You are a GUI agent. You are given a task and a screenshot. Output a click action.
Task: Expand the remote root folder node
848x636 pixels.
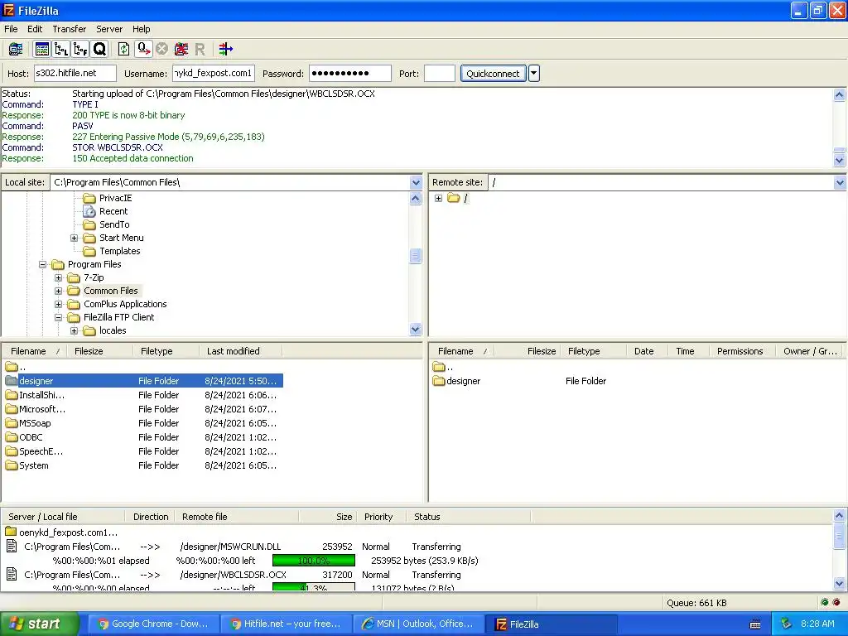click(439, 198)
